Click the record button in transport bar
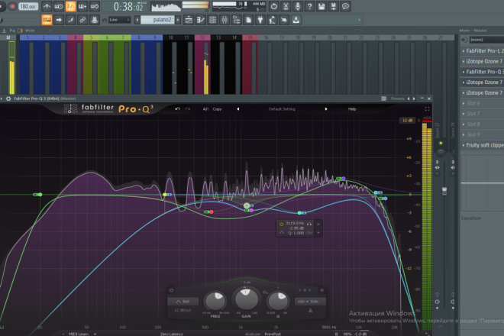Image resolution: width=504 pixels, height=336 pixels. coord(12,6)
